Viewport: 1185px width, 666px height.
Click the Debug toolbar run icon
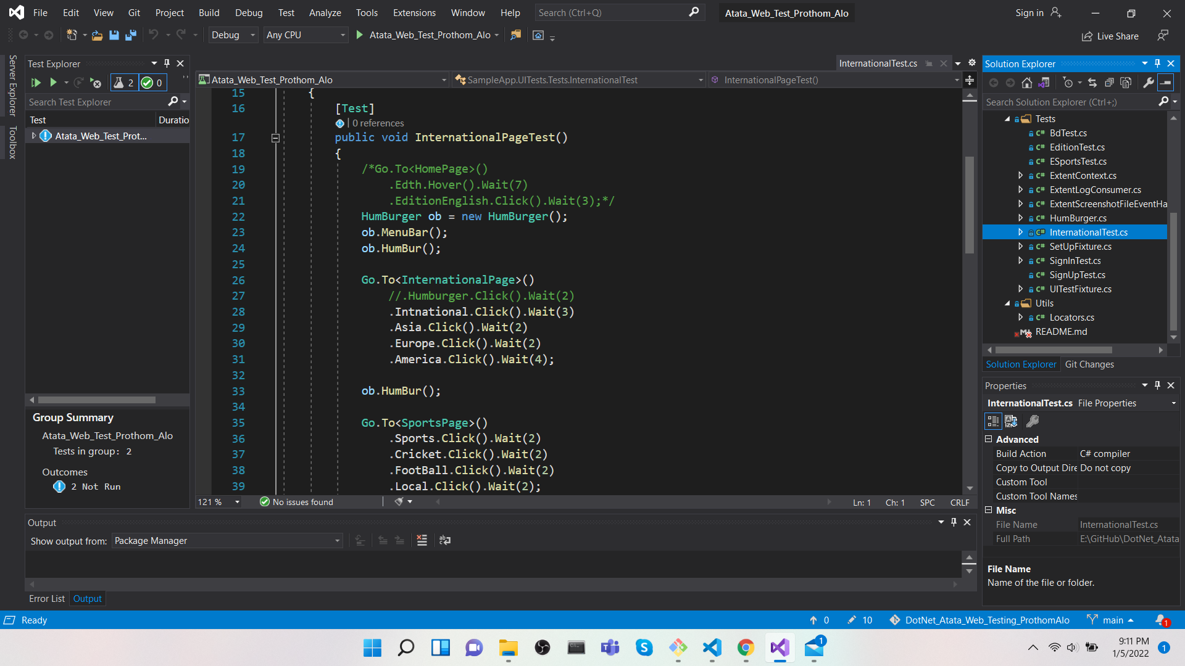360,34
